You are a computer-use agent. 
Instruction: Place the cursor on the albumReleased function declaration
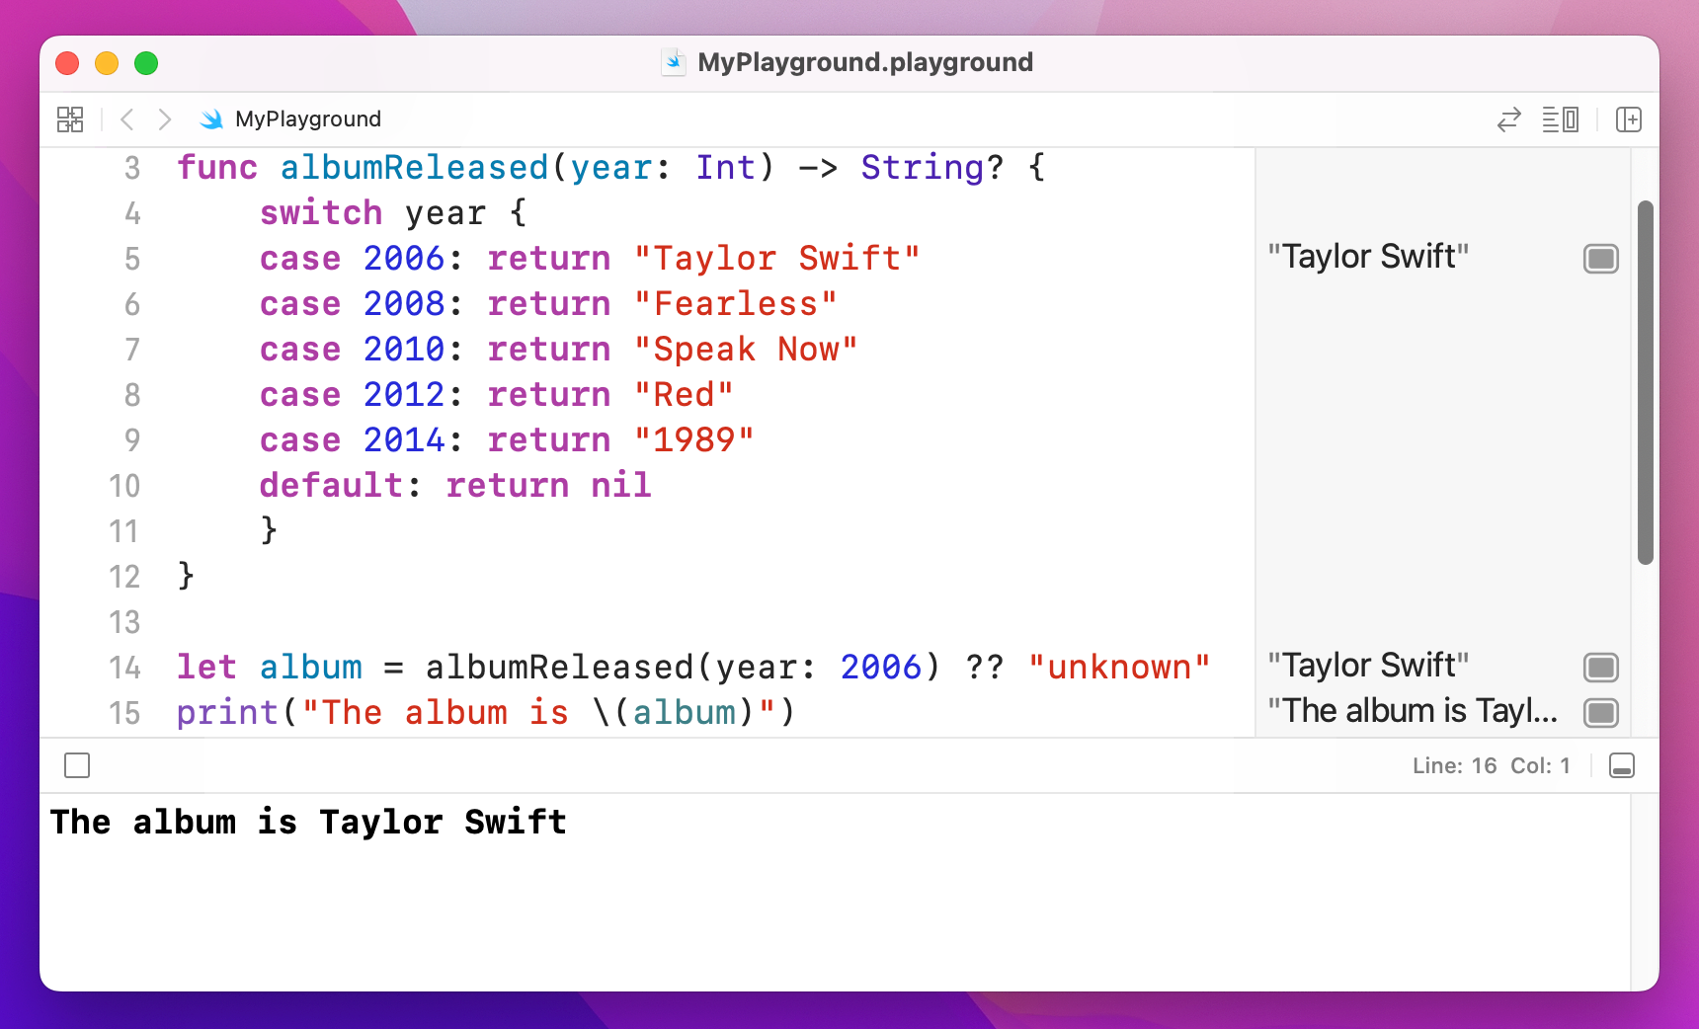coord(415,167)
